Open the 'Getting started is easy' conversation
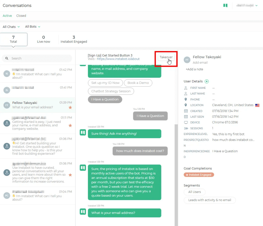 point(37,123)
